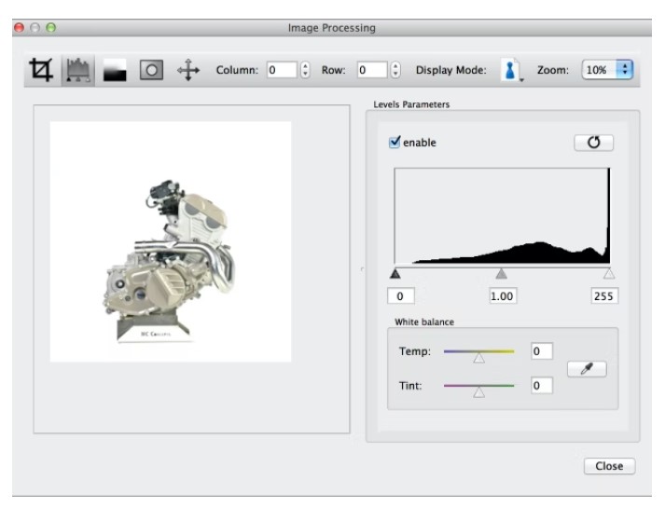Uncheck the enable levels checkbox
The width and height of the screenshot is (665, 507).
(395, 143)
